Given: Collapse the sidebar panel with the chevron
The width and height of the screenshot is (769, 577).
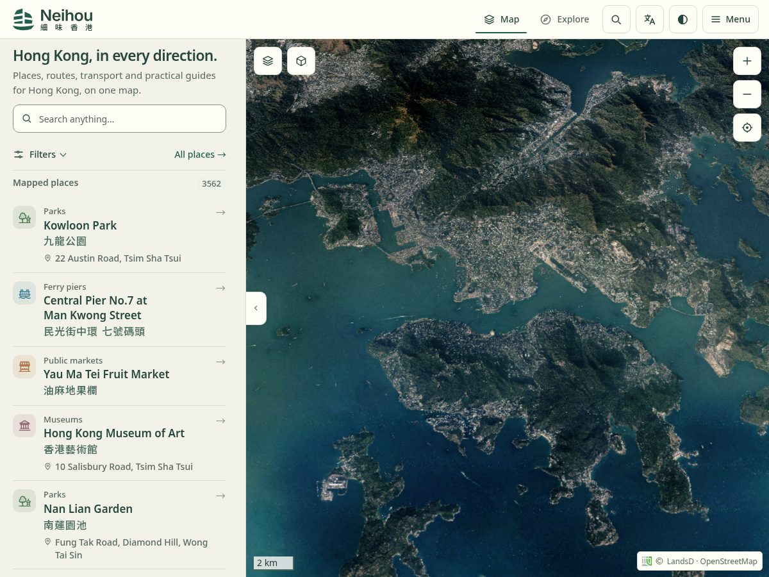Looking at the screenshot, I should click(x=256, y=308).
